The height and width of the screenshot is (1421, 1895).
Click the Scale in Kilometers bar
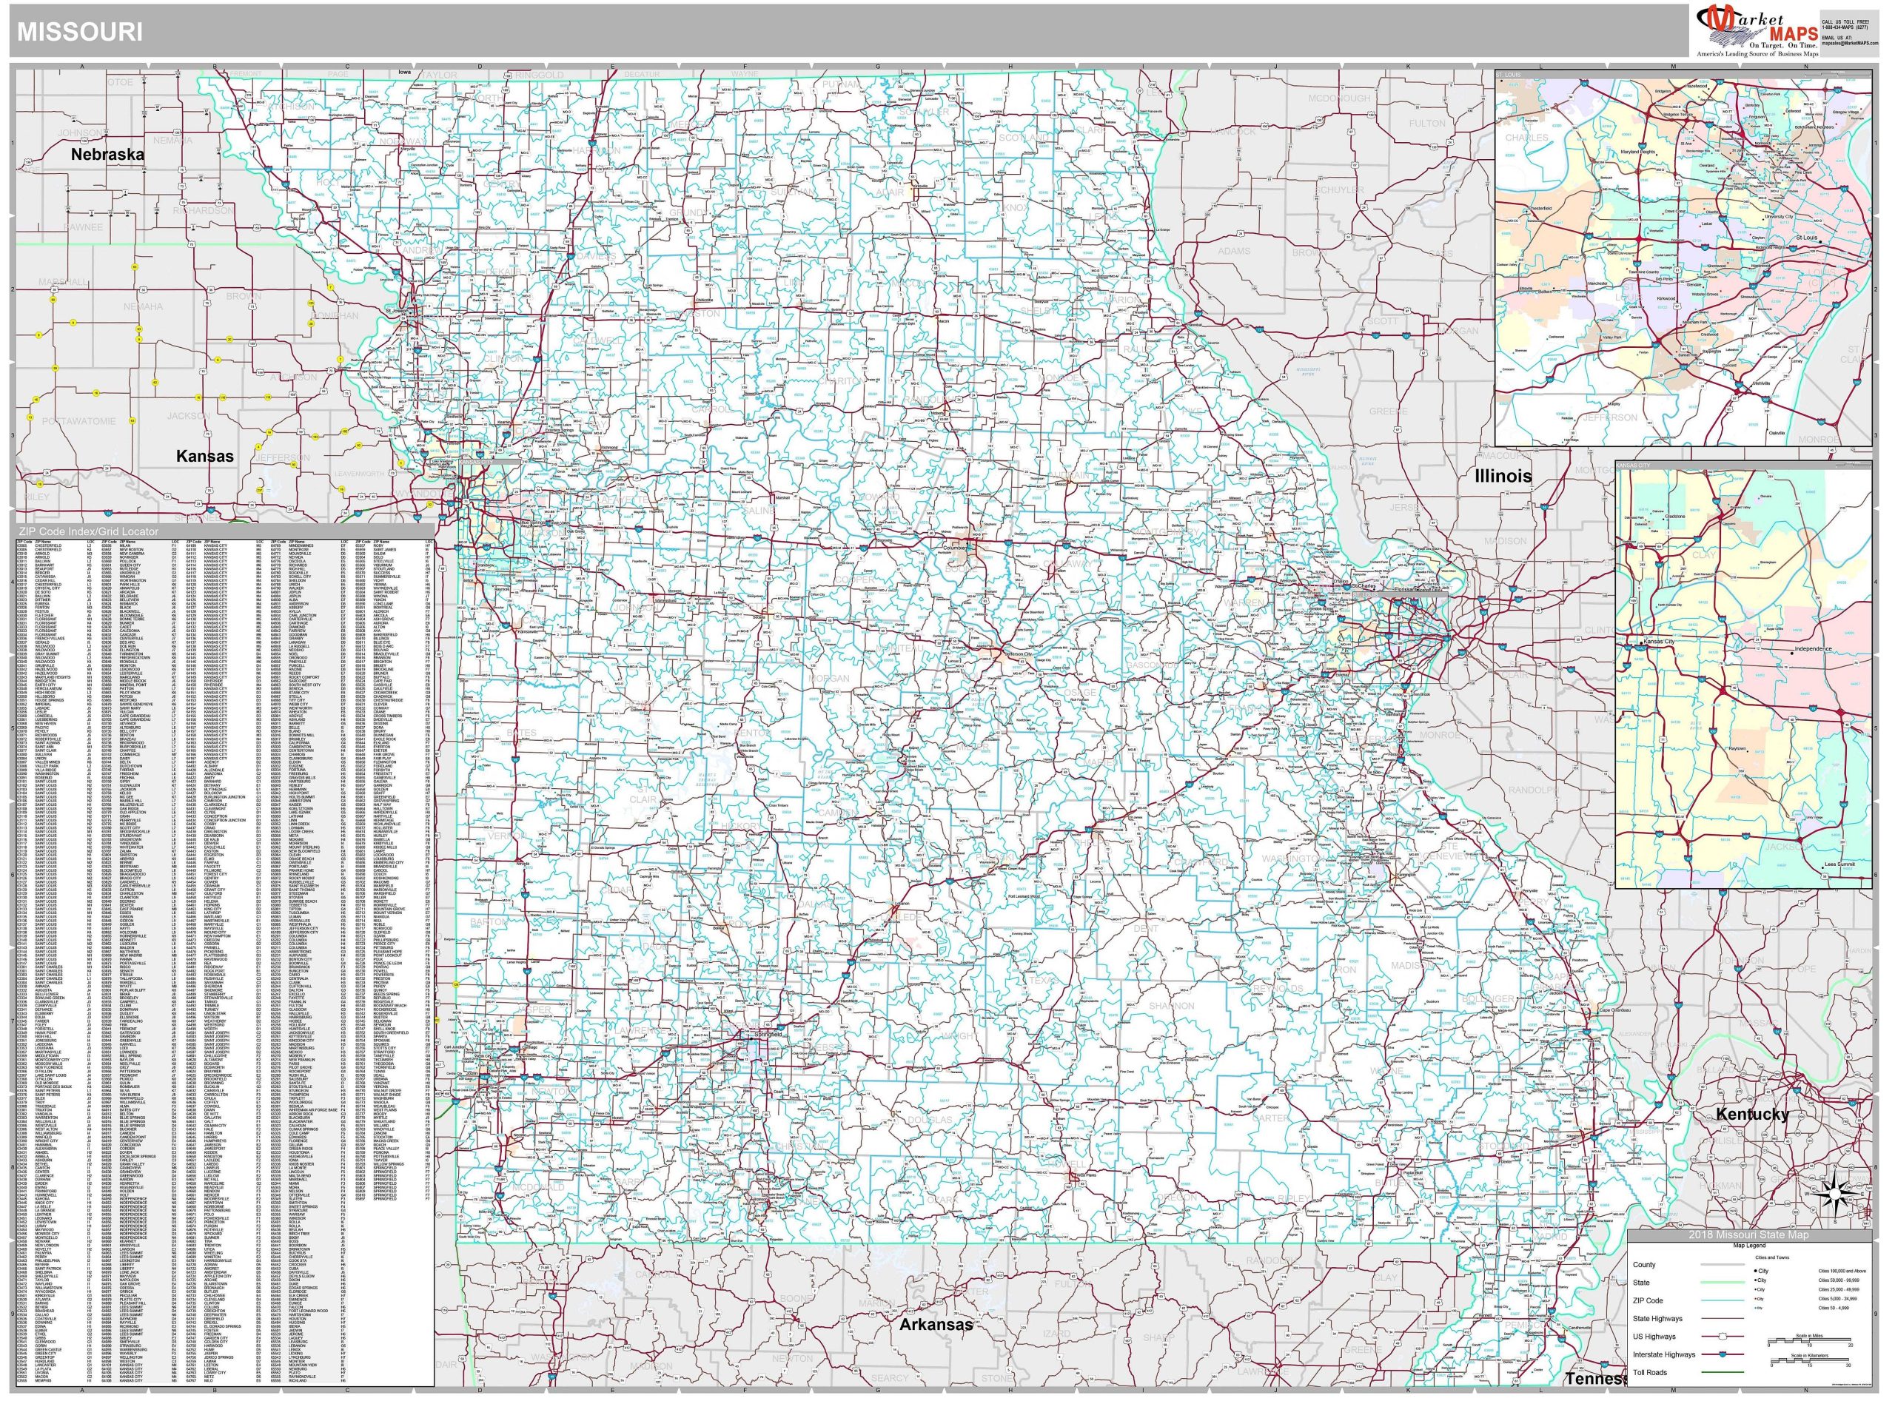coord(1810,1361)
